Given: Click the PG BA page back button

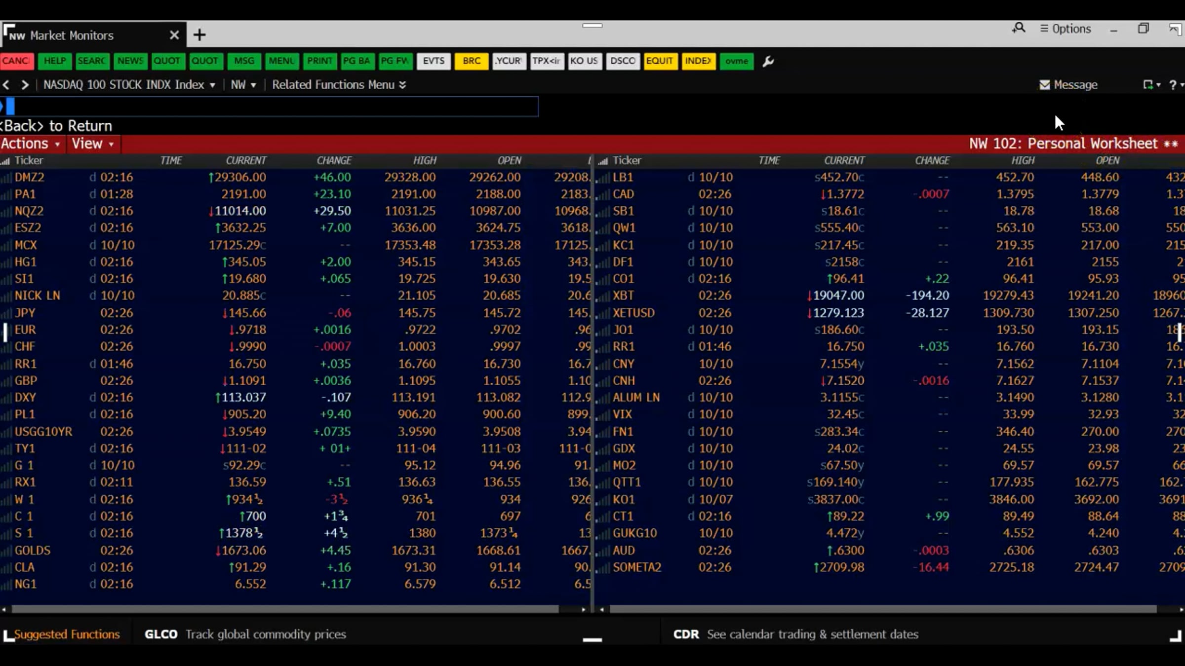Looking at the screenshot, I should coord(357,61).
